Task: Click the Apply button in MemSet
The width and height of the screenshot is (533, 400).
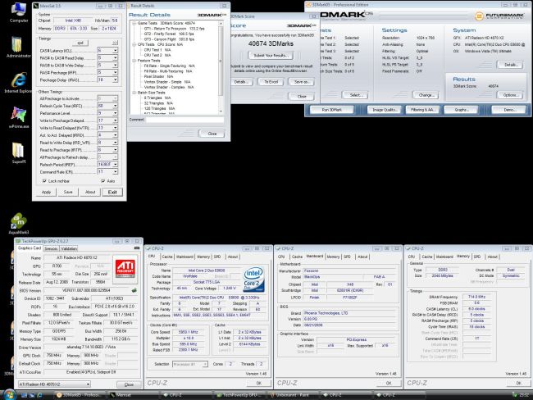Action: click(x=46, y=192)
